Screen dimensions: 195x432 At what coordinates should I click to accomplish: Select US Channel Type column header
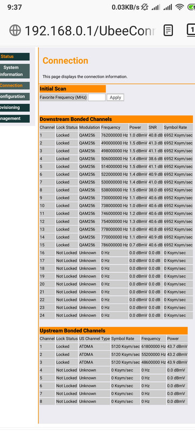click(x=94, y=339)
